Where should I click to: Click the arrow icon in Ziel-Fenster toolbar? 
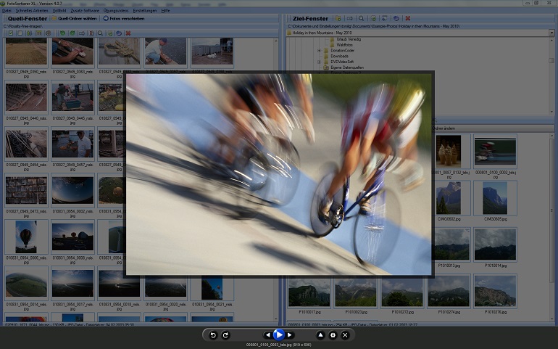pyautogui.click(x=350, y=18)
